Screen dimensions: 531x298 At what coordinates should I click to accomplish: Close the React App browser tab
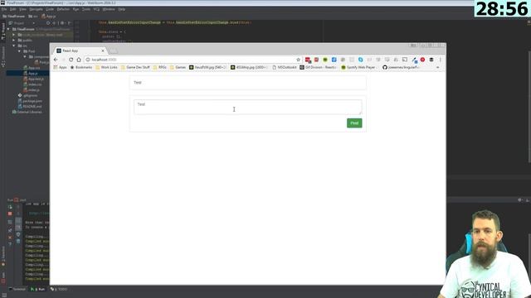coord(103,50)
